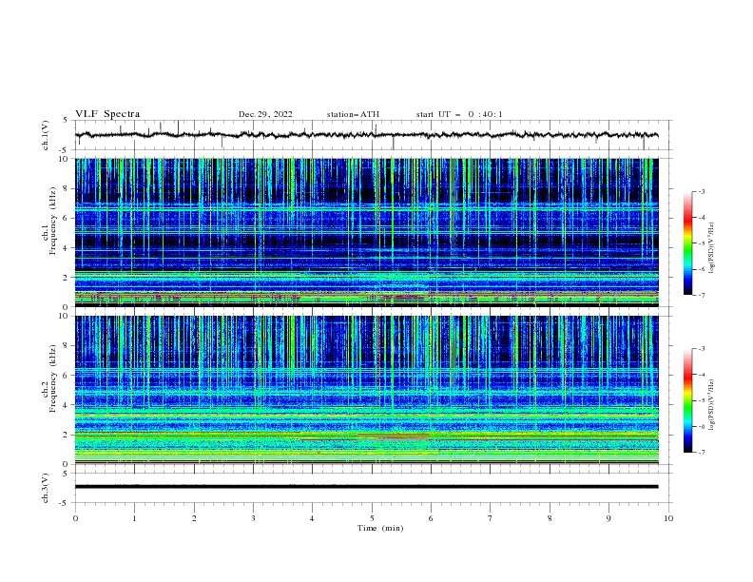Click time axis tick label "8"
The height and width of the screenshot is (582, 753).
click(550, 518)
